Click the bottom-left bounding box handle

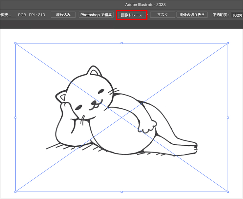click(15, 191)
